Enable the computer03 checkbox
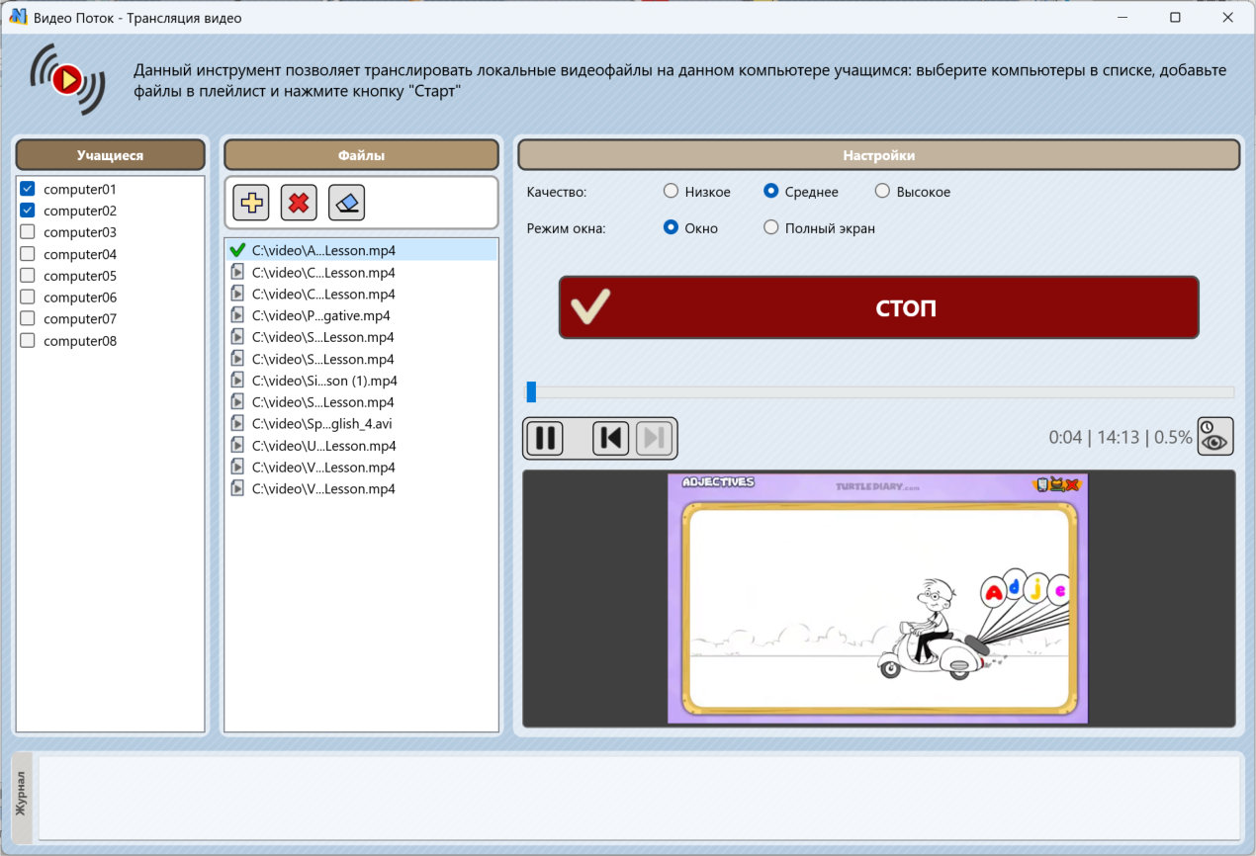 (x=28, y=232)
